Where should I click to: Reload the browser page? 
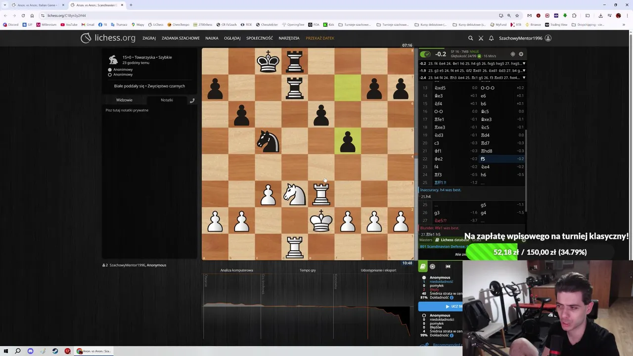(x=23, y=15)
